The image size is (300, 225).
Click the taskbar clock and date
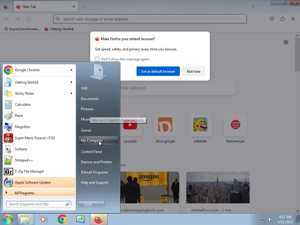pos(285,219)
